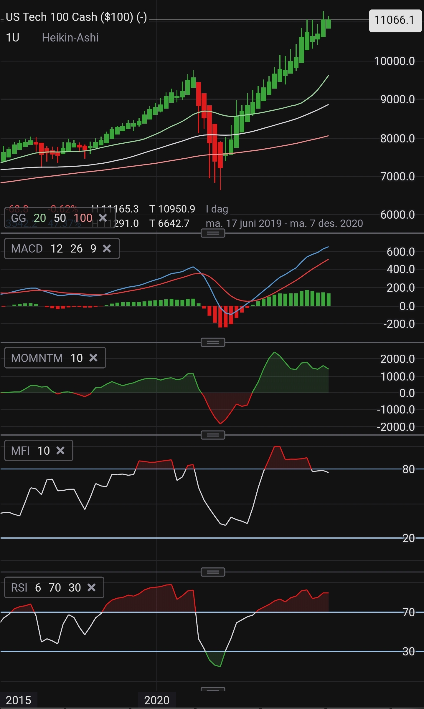Select the 2015 time axis label
Image resolution: width=424 pixels, height=709 pixels.
(x=18, y=700)
